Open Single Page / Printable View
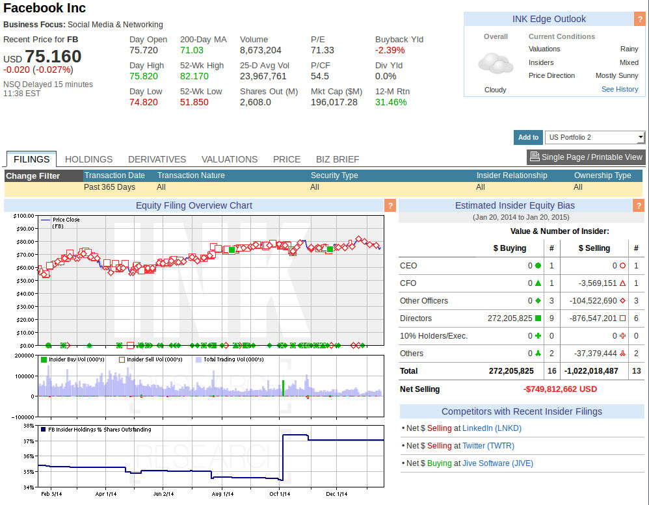Viewport: 649px width, 505px height. click(x=586, y=157)
